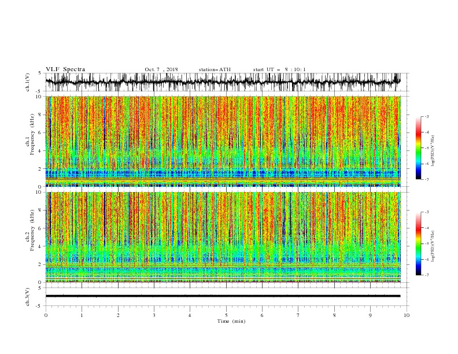Viewport: 458px width, 354px height.
Task: Click the 8 kHz tick on ch.2 frequency axis
Action: (41, 211)
